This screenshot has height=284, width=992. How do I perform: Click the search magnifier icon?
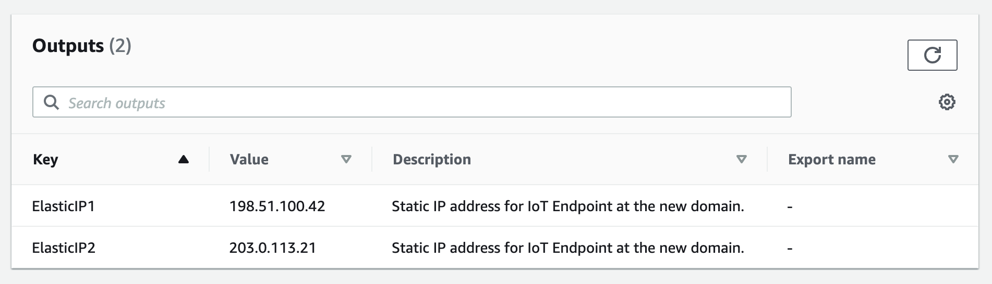[x=51, y=102]
